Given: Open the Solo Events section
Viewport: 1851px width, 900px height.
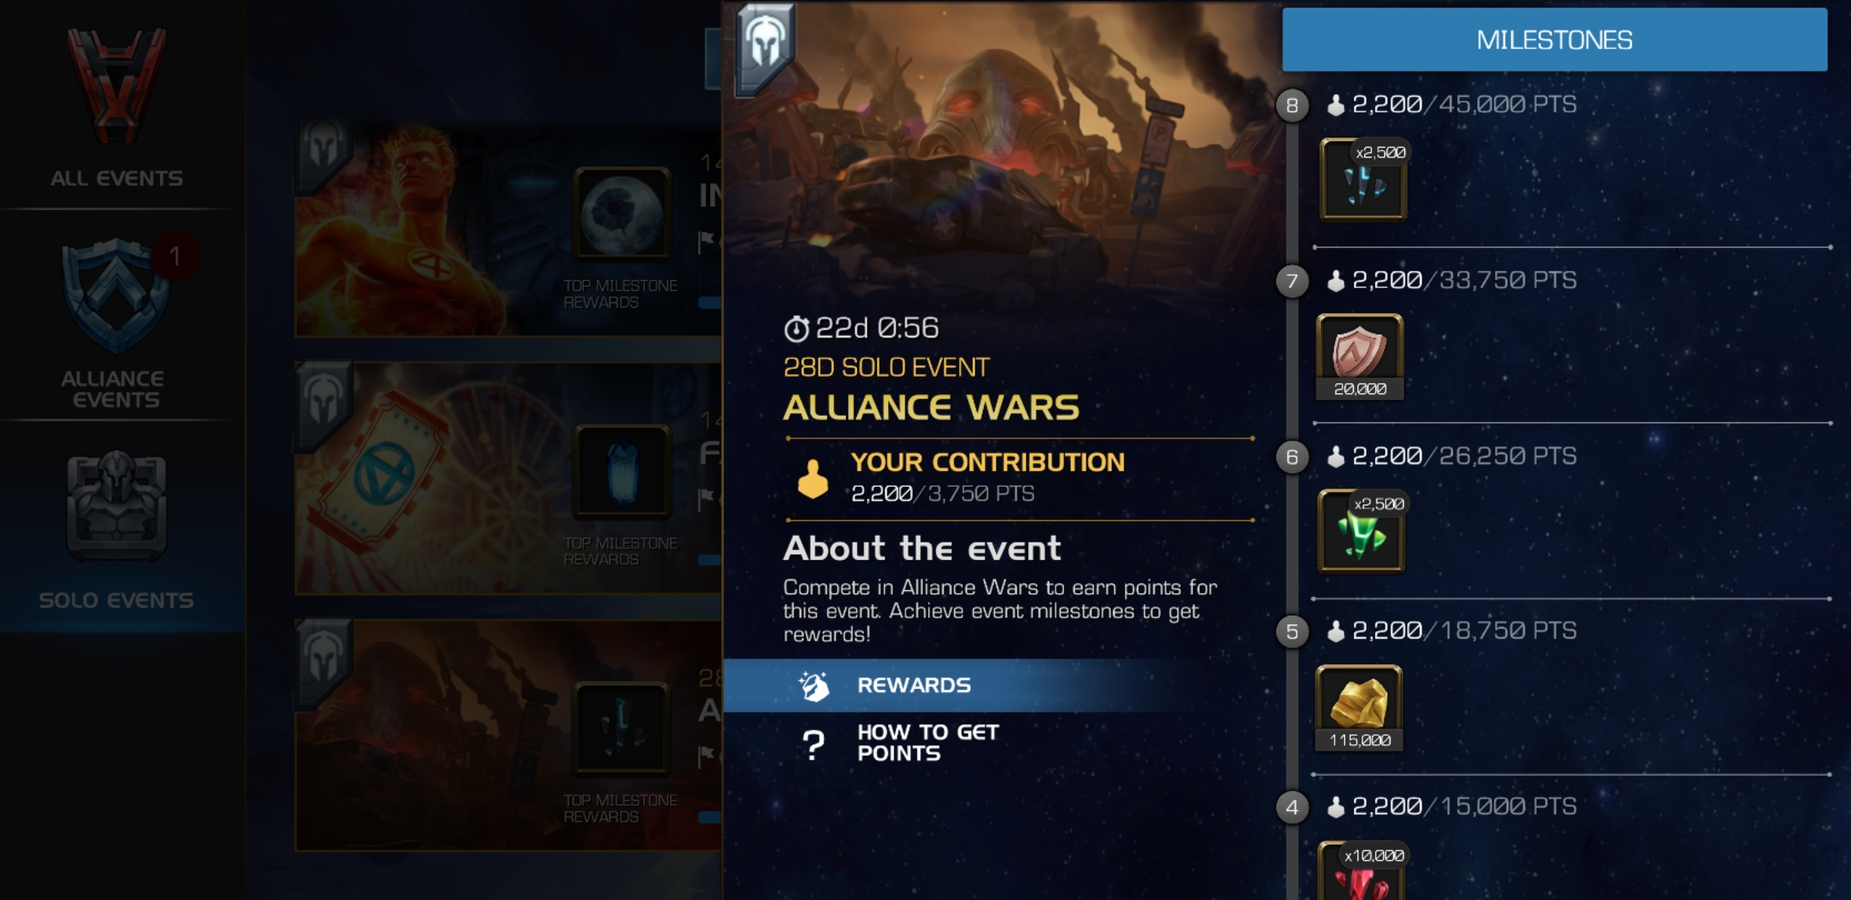Looking at the screenshot, I should tap(117, 529).
